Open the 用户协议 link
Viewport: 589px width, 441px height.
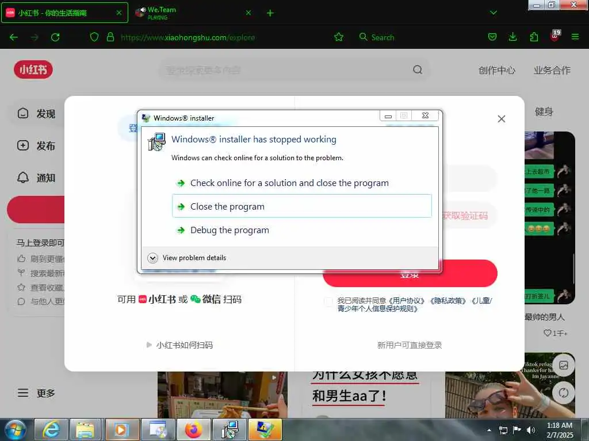click(407, 301)
